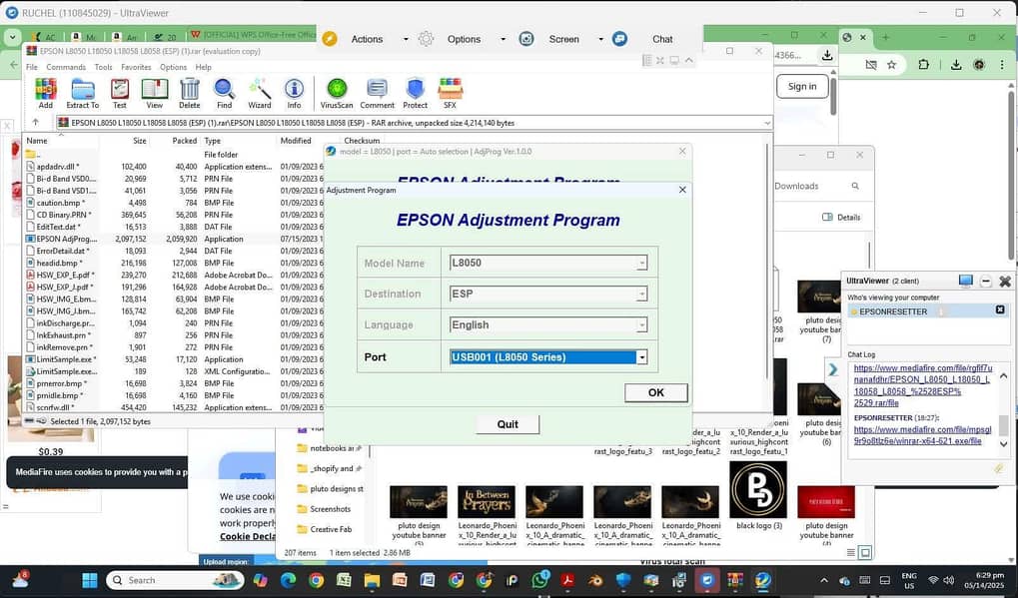The width and height of the screenshot is (1018, 598).
Task: Click the taskbar Search box
Action: coord(175,580)
